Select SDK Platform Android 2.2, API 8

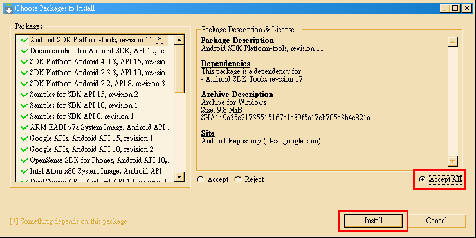(x=97, y=84)
